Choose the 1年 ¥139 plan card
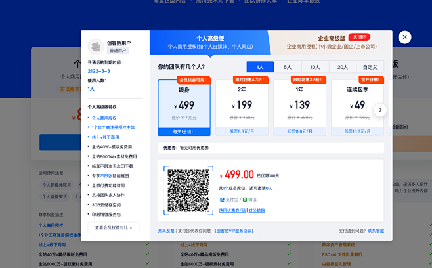The height and width of the screenshot is (268, 432). (x=299, y=108)
